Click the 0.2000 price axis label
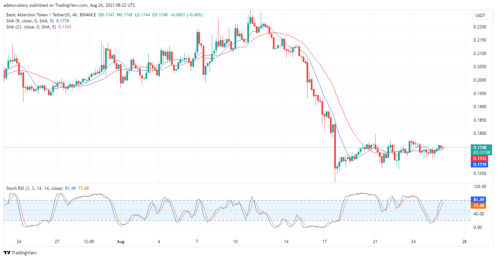 pyautogui.click(x=479, y=80)
